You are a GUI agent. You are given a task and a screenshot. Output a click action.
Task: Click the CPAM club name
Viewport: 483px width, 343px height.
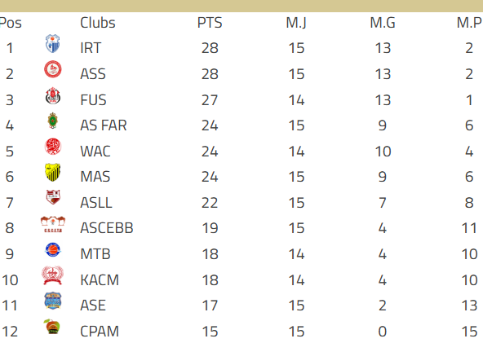point(100,332)
